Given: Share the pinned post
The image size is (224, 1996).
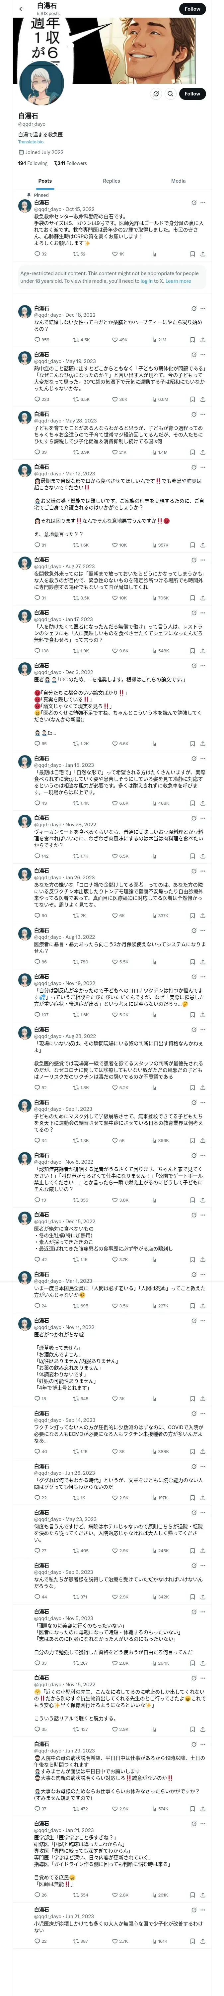Looking at the screenshot, I should pyautogui.click(x=202, y=254).
